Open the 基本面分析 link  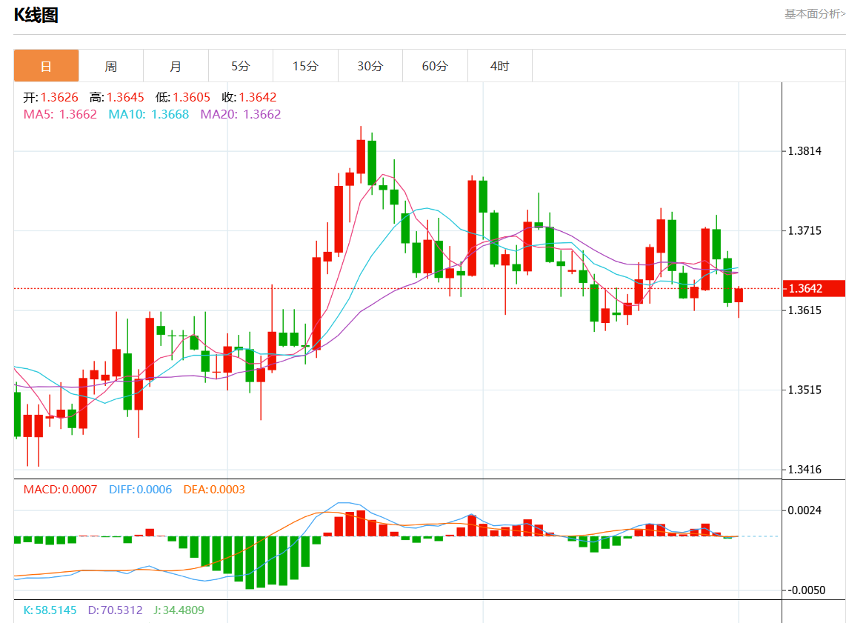[815, 14]
